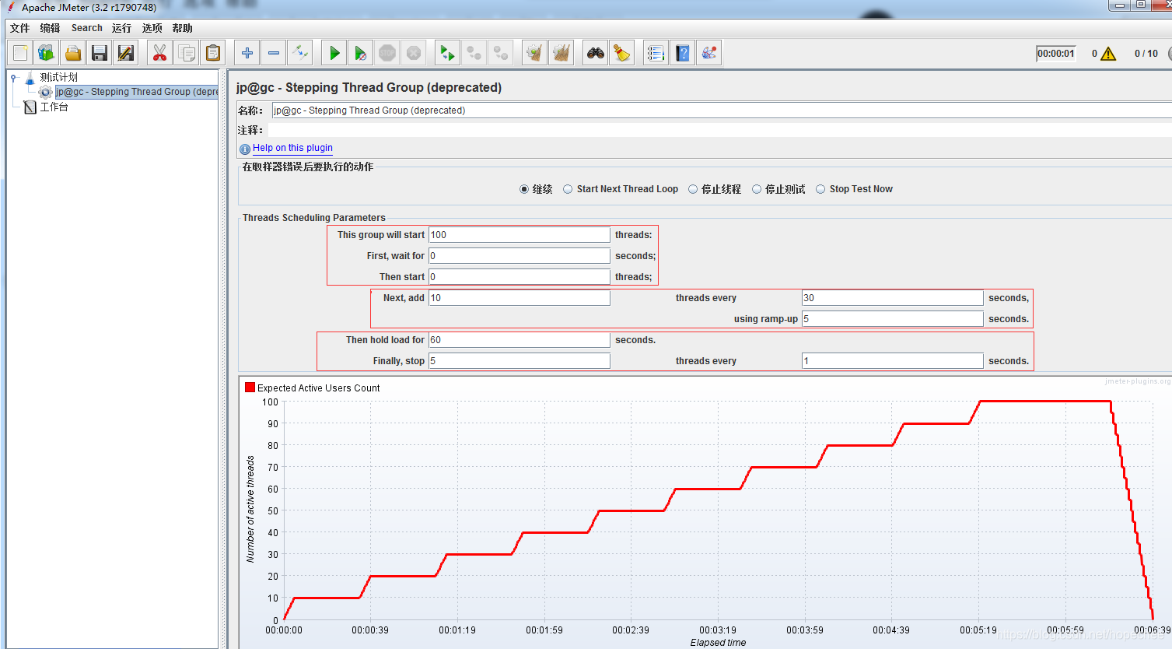Click the Finally, stop threads field
Viewport: 1172px width, 649px height.
(520, 361)
